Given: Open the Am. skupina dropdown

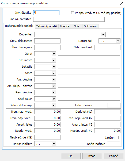Looking at the screenshot, I should (x=54, y=80).
